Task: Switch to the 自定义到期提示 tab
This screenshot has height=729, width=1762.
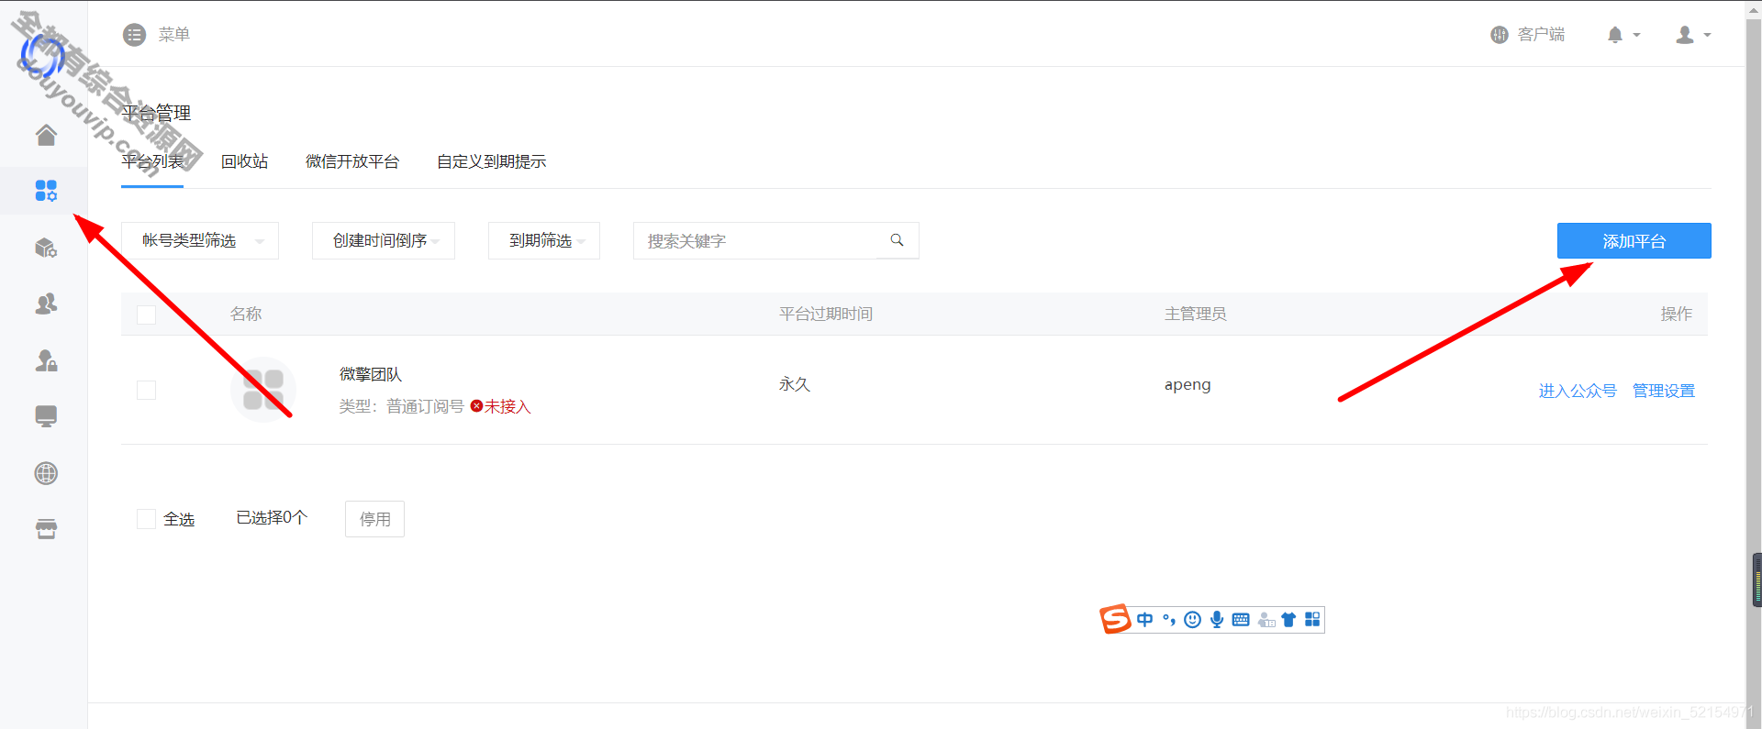Action: [x=491, y=161]
